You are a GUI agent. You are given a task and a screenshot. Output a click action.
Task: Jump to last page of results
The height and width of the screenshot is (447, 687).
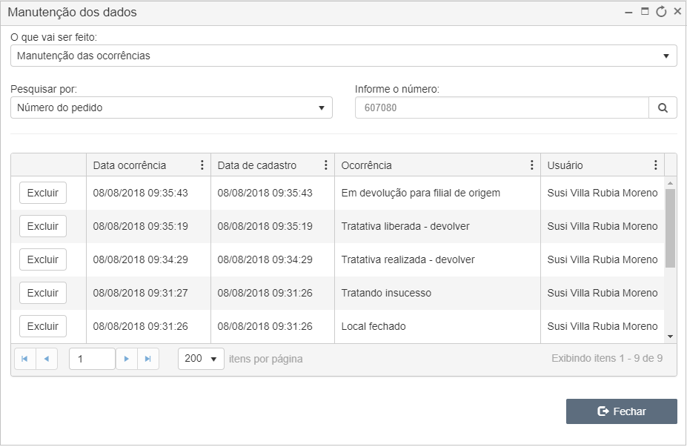coord(148,359)
